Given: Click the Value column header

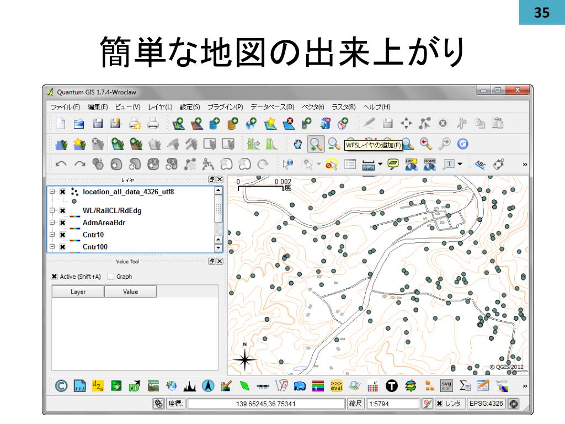Looking at the screenshot, I should click(x=130, y=291).
